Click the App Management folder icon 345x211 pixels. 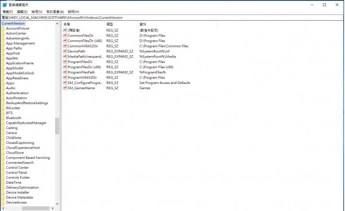click(3, 43)
